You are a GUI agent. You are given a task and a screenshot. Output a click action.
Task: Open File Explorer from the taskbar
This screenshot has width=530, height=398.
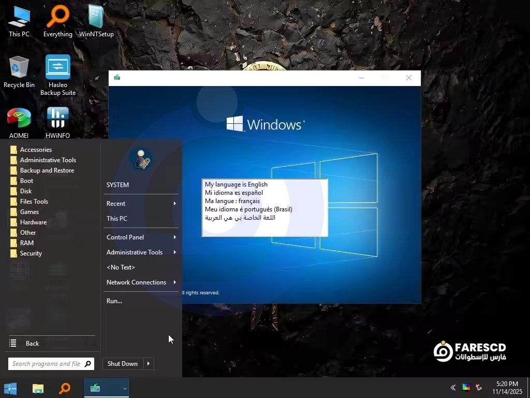pos(37,388)
